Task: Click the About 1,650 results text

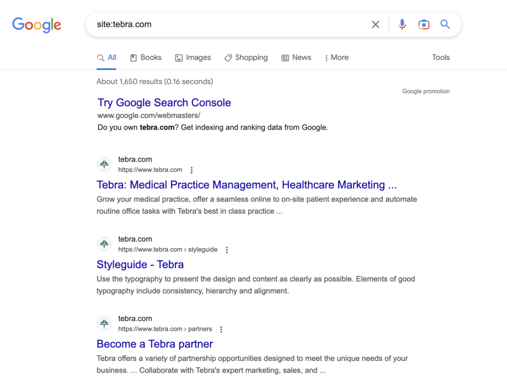Action: tap(154, 82)
